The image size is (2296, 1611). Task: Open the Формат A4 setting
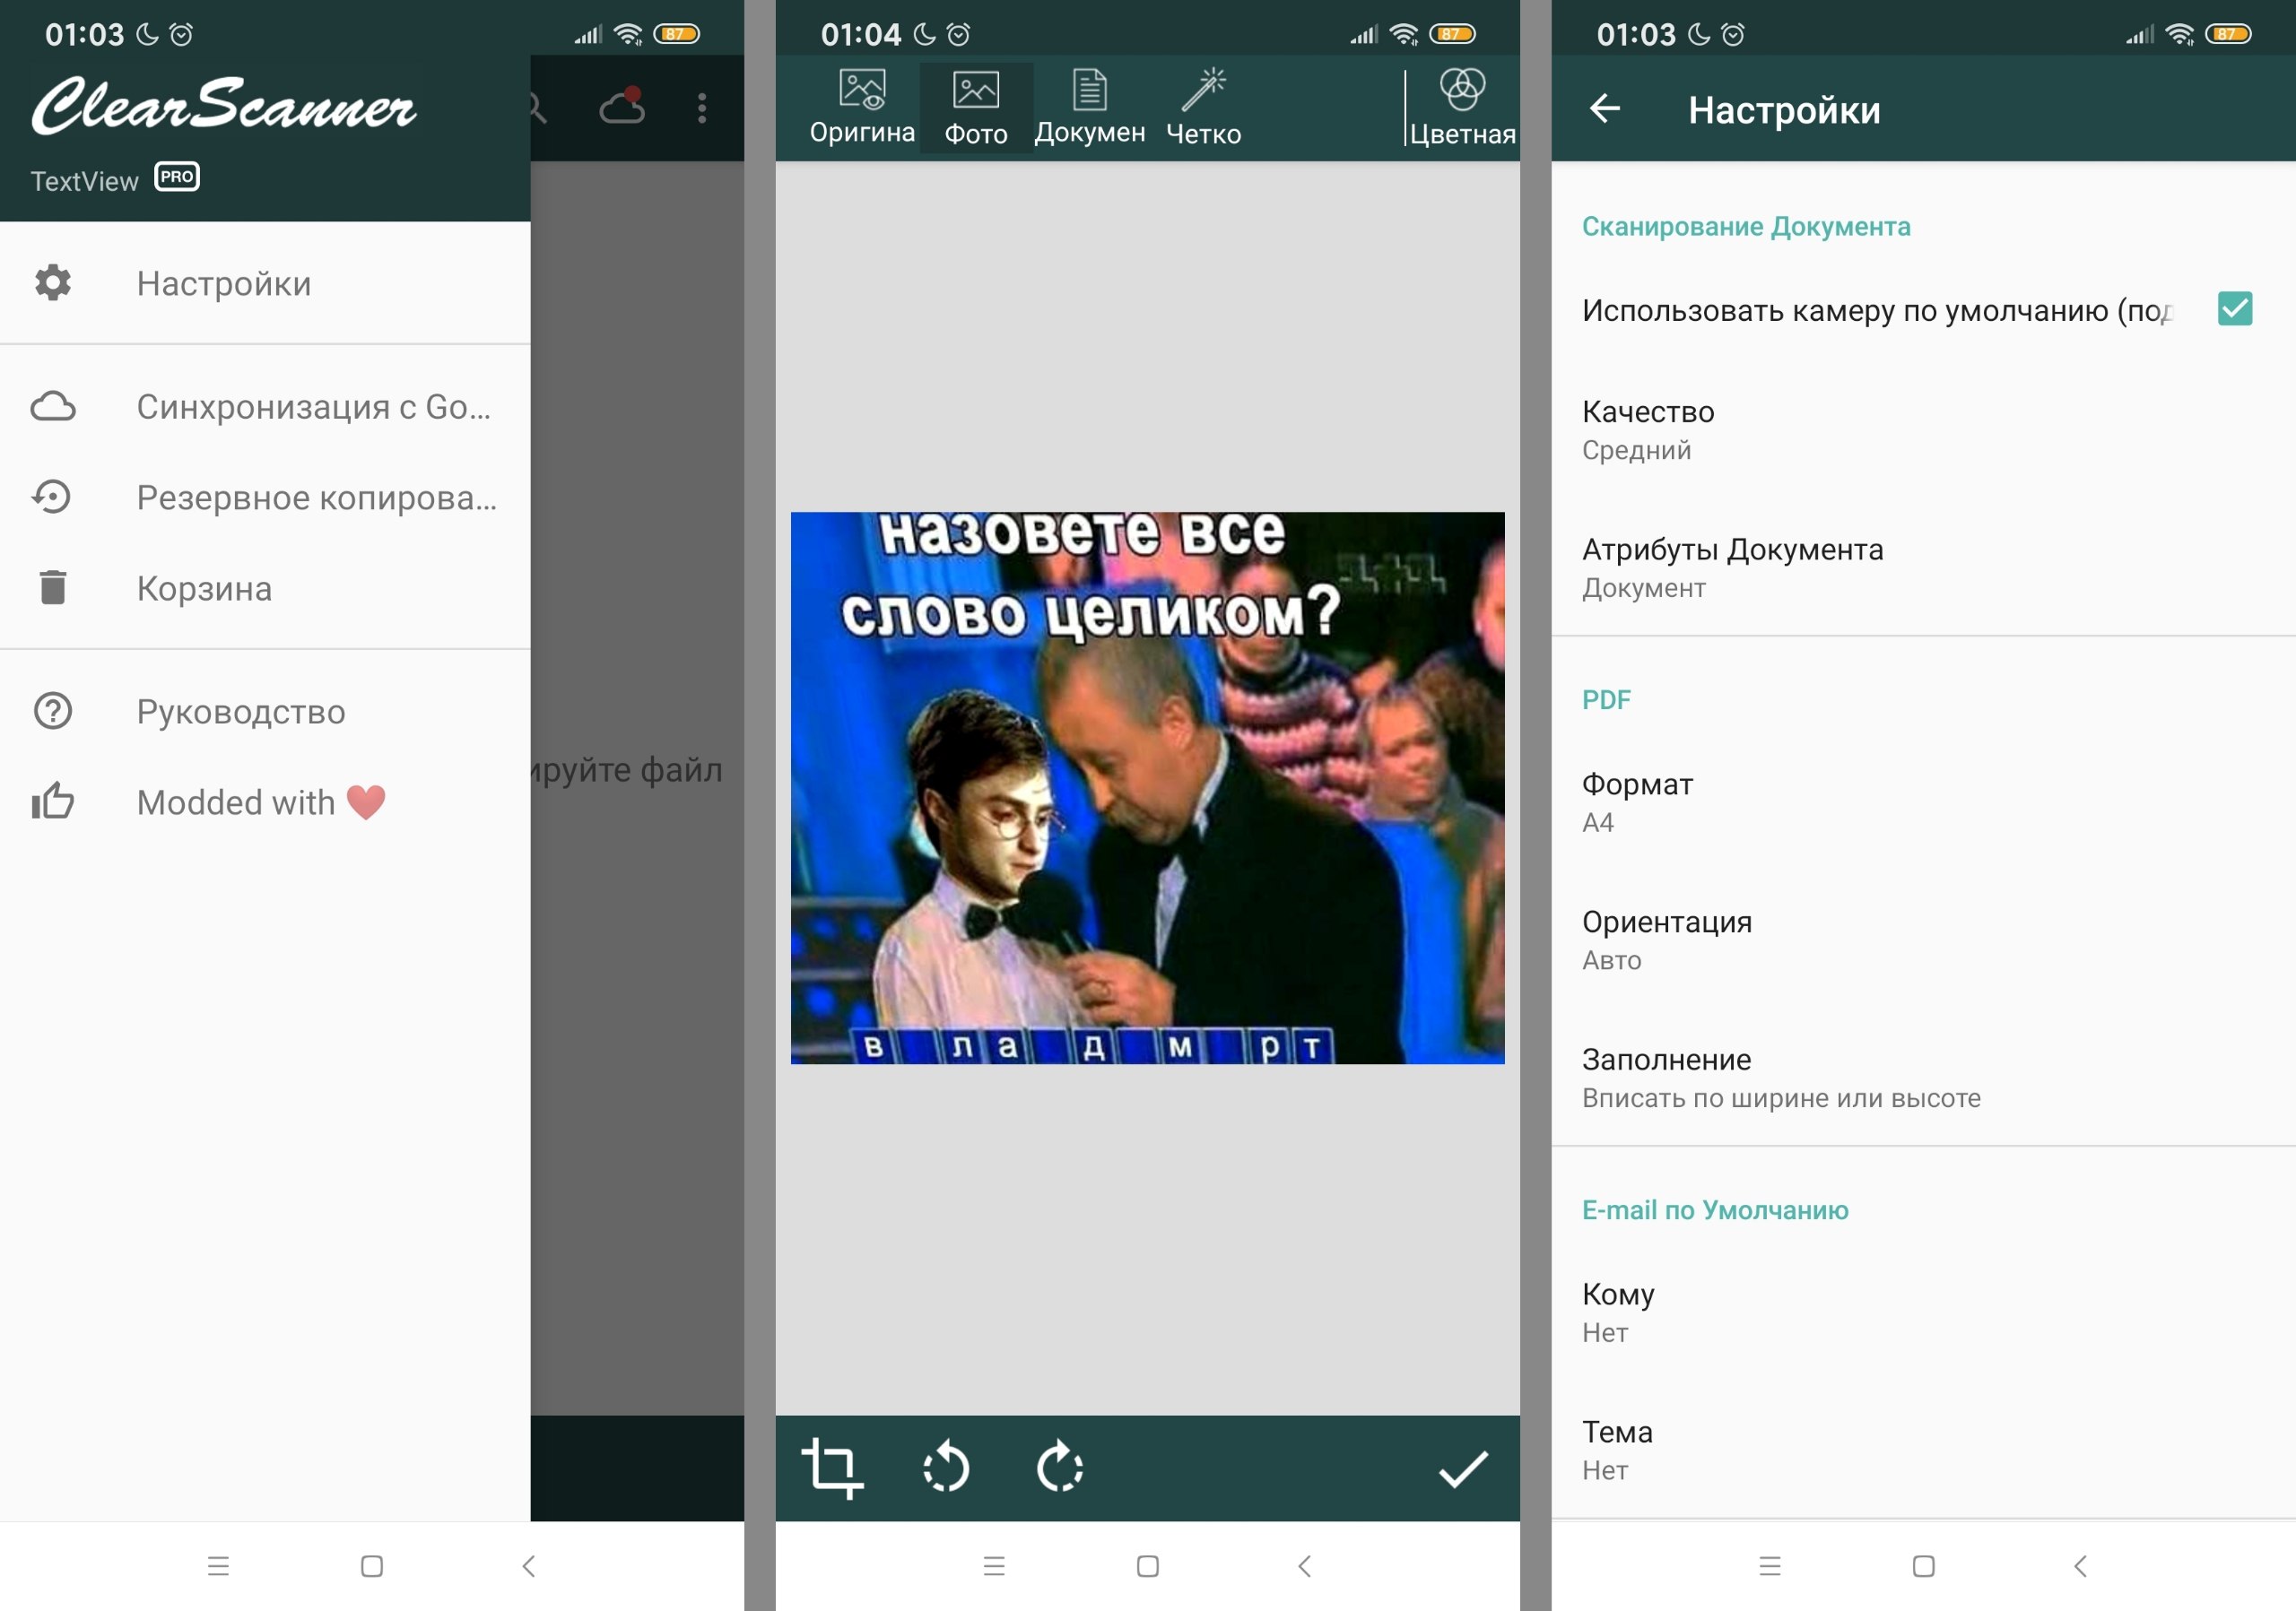click(x=1923, y=802)
